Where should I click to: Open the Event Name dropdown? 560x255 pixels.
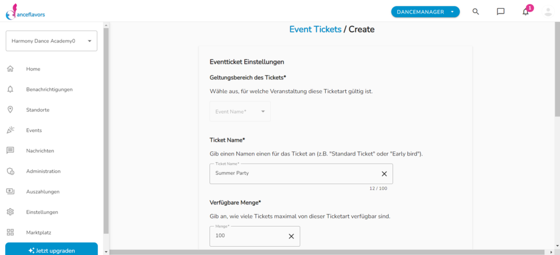point(240,111)
